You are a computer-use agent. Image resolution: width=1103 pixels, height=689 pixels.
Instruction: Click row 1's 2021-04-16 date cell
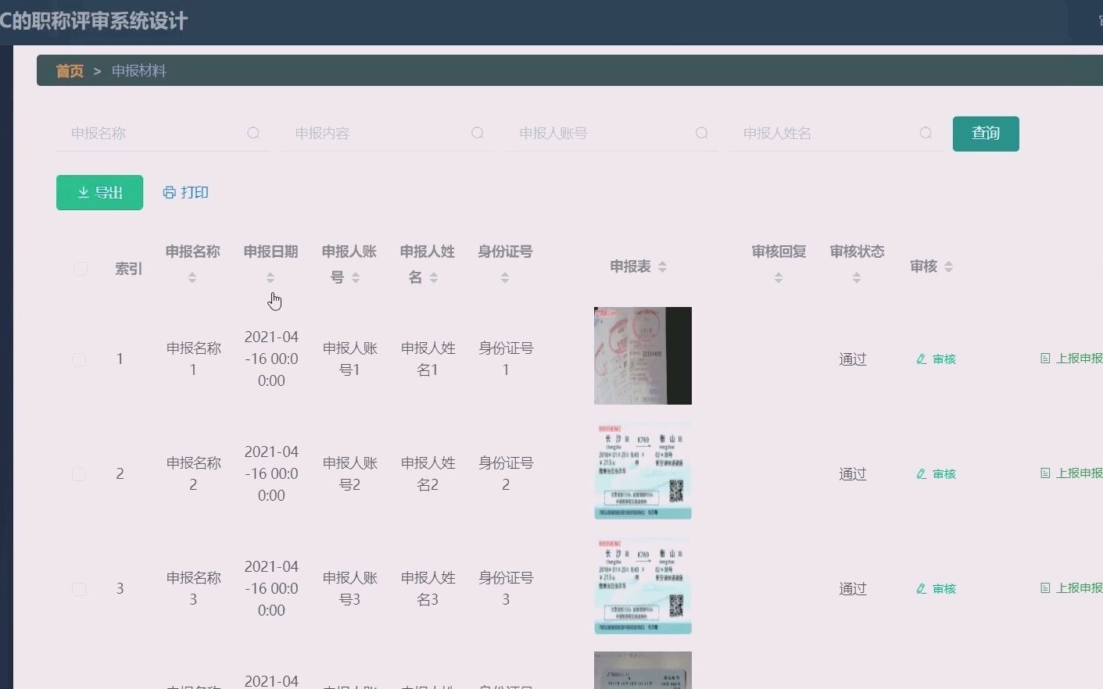(x=271, y=359)
